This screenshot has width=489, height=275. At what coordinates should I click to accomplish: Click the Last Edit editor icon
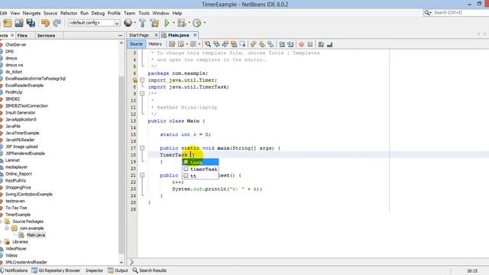click(172, 44)
